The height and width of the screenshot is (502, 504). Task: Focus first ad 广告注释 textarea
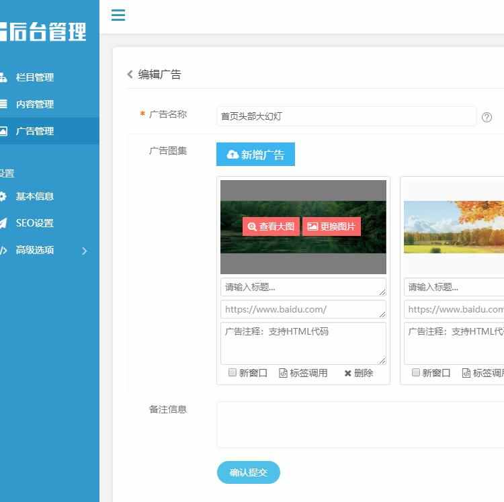(x=303, y=343)
